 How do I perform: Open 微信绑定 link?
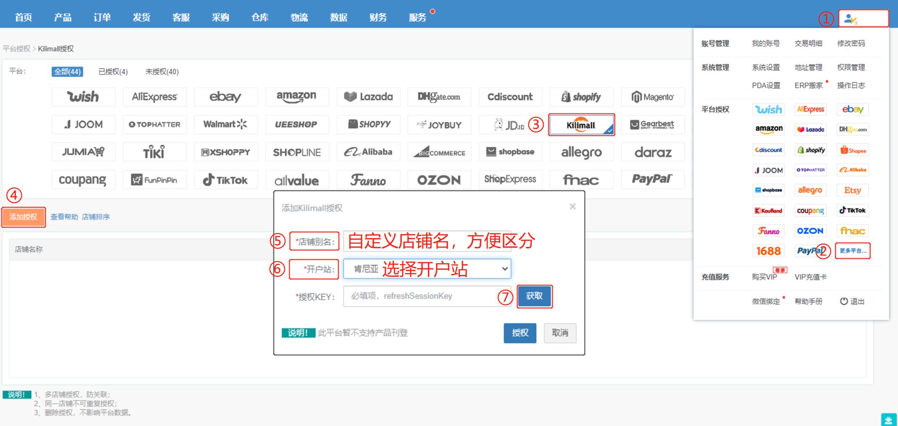click(766, 302)
